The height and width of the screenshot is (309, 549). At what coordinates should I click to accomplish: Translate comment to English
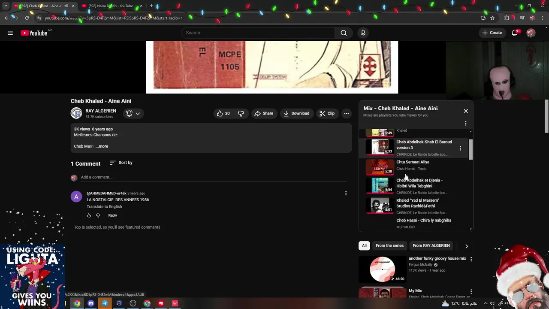[104, 207]
